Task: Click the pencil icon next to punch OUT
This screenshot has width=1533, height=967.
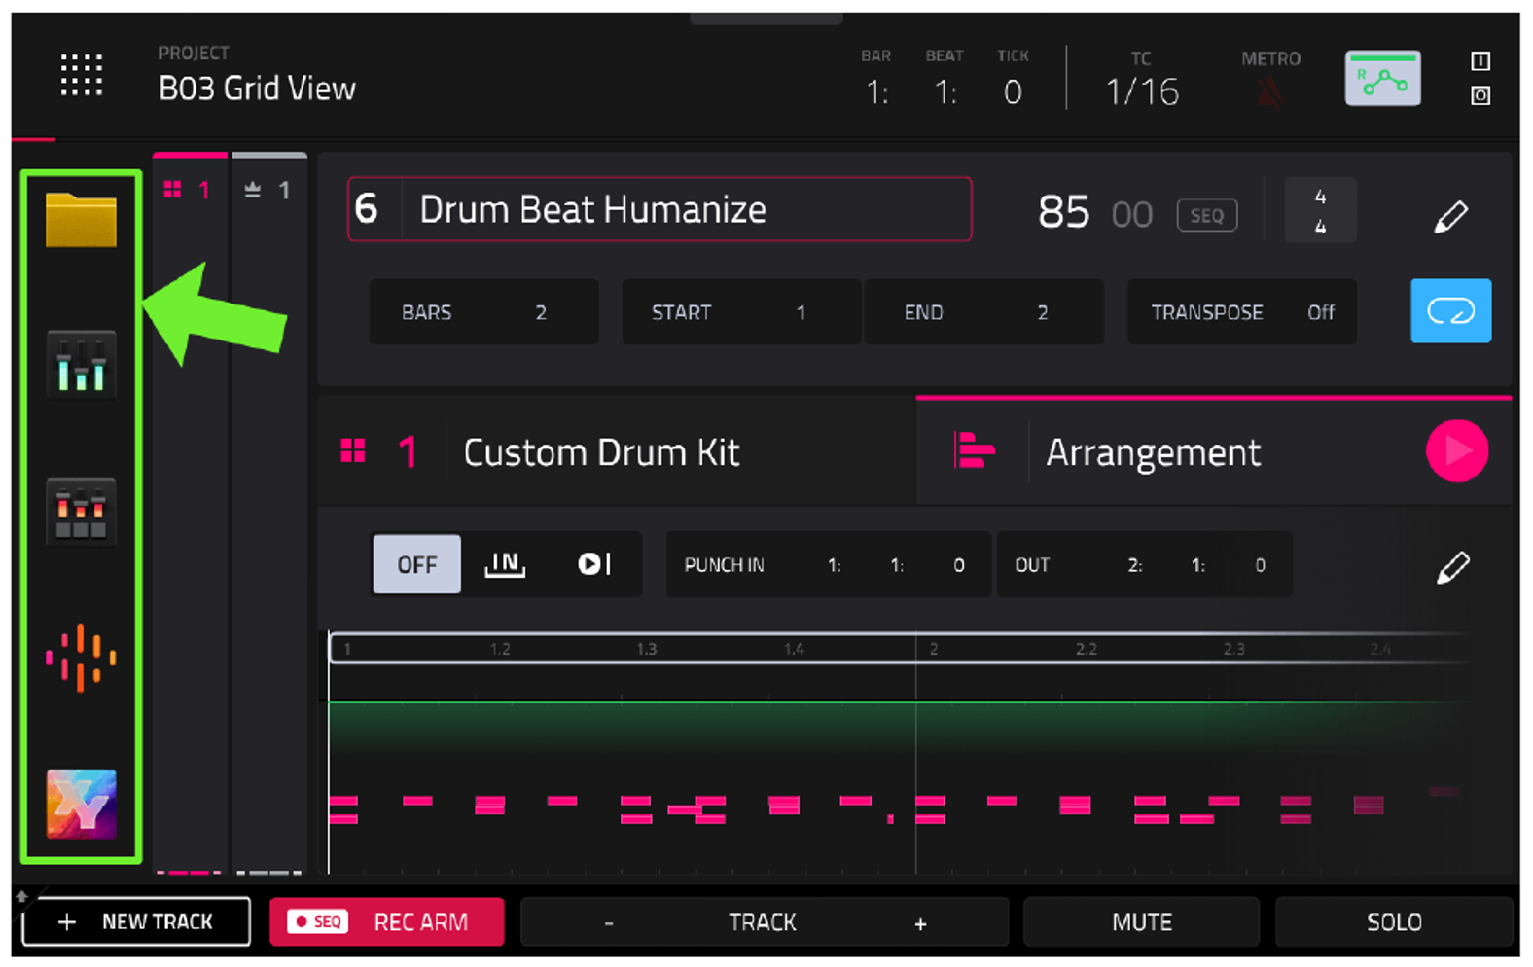Action: click(x=1452, y=567)
